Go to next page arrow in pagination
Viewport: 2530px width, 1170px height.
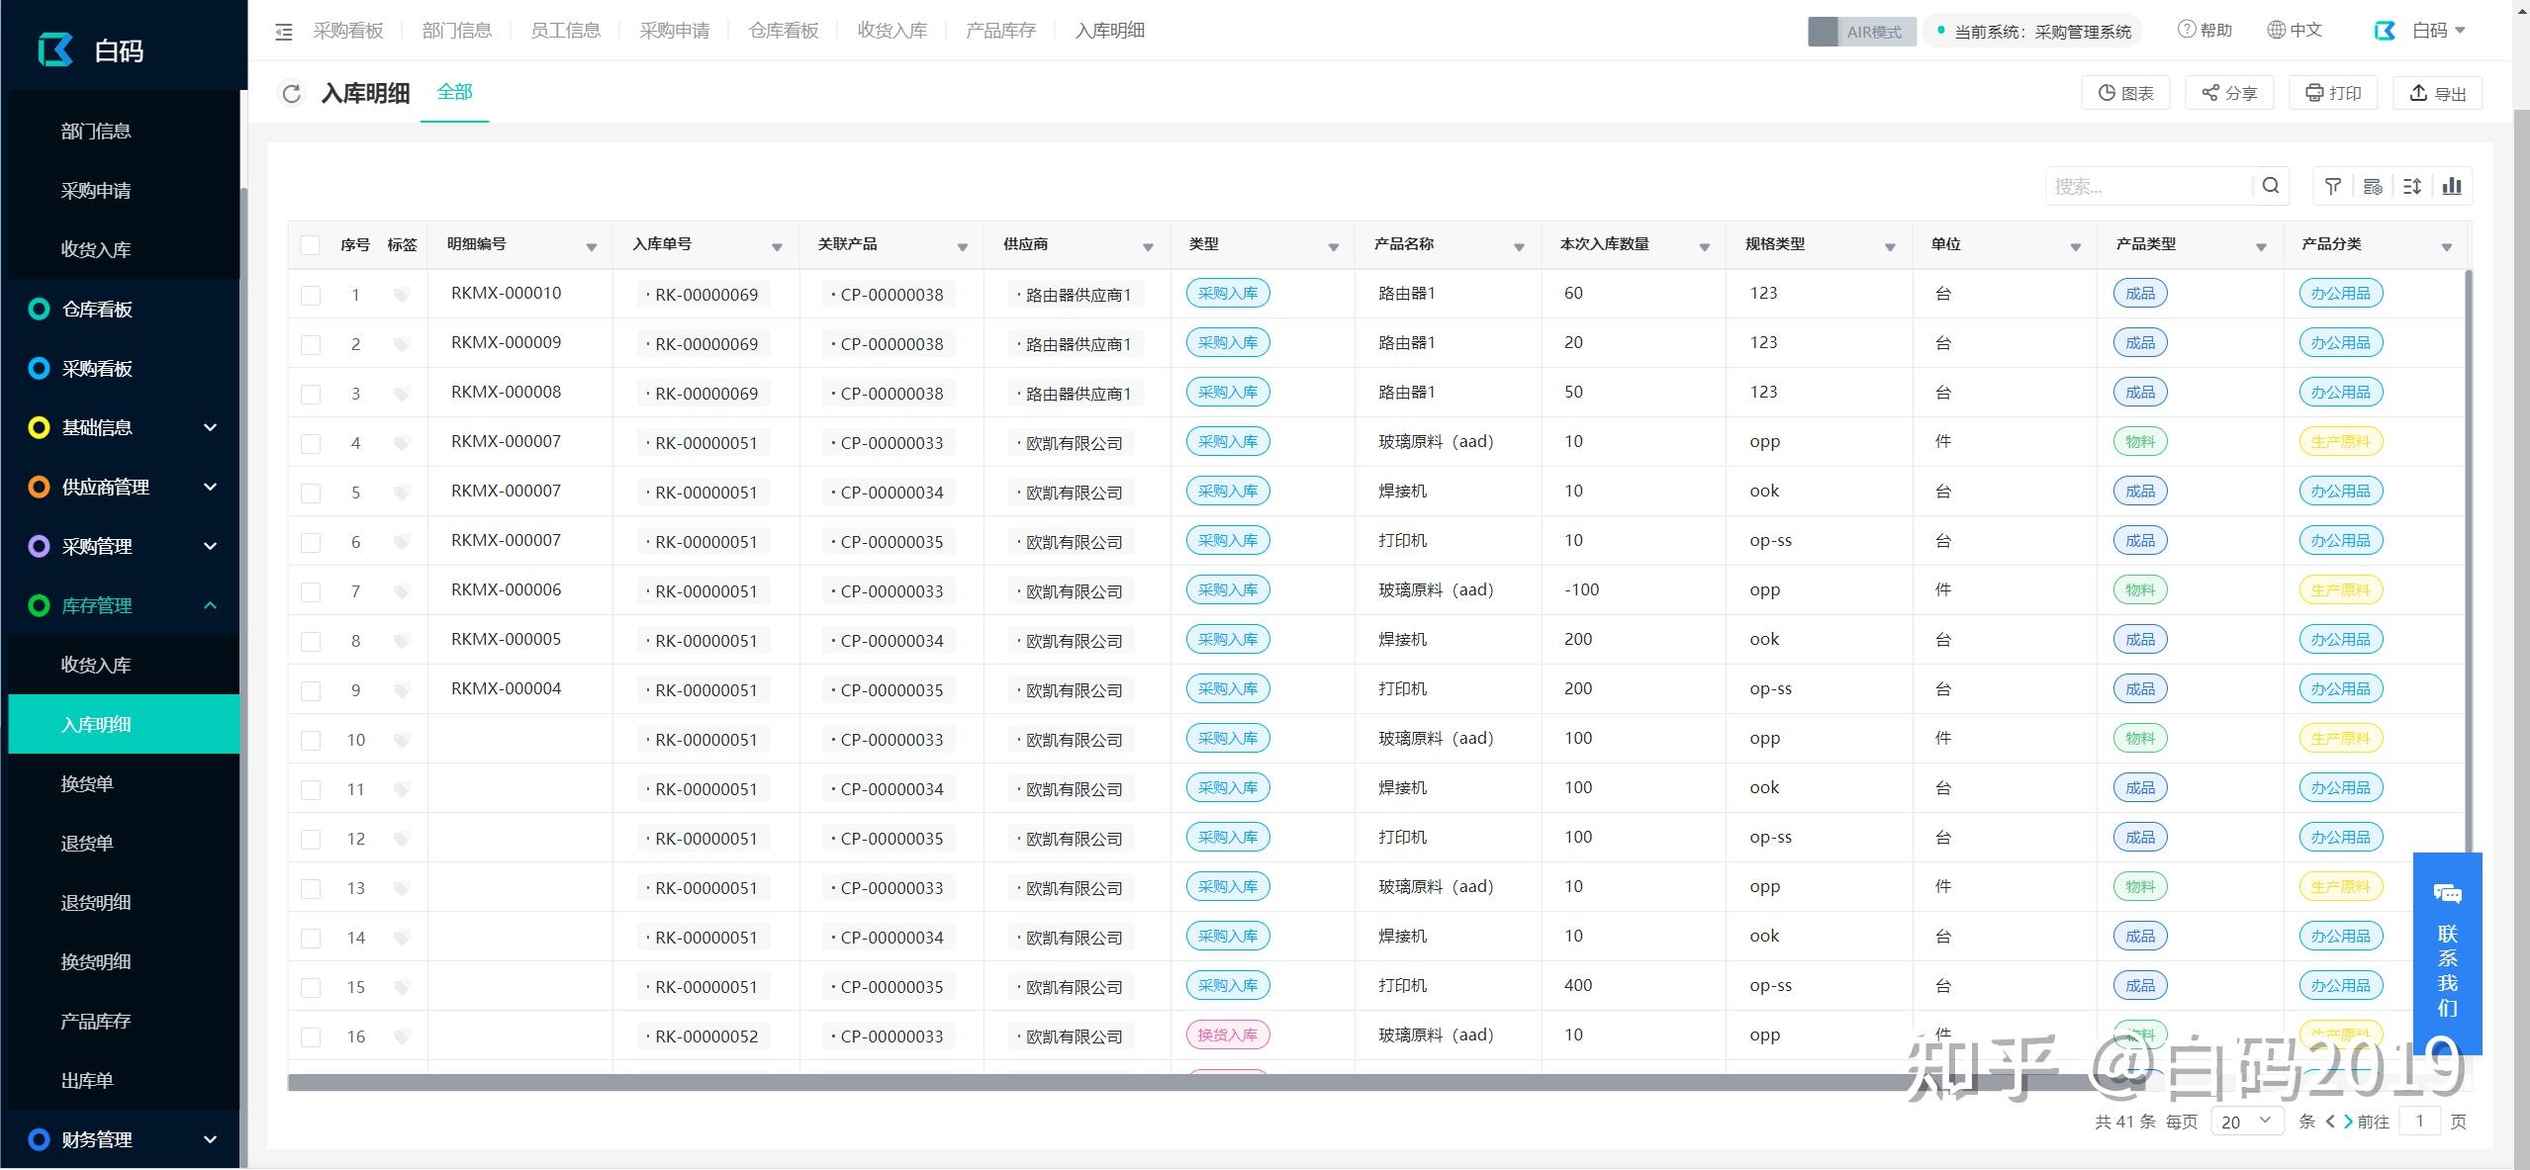(x=2347, y=1122)
